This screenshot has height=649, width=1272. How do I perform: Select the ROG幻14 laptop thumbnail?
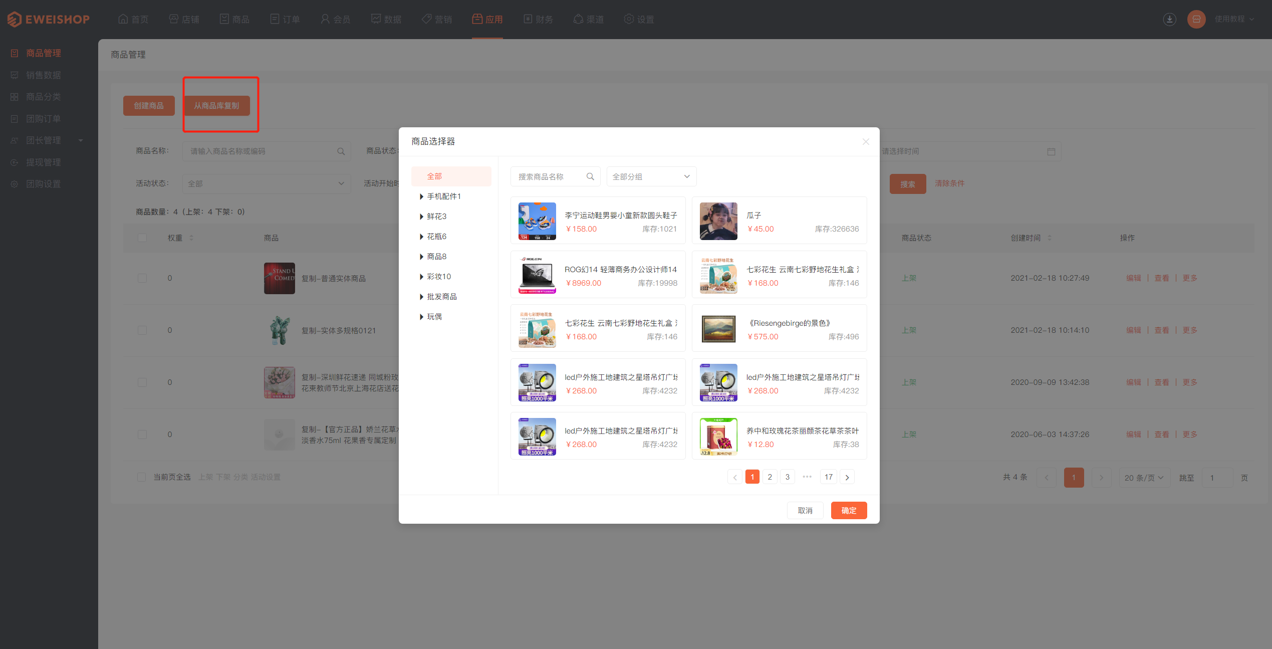pos(537,275)
